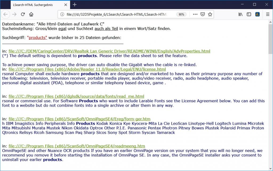Toggle the browser sidebar
This screenshot has width=273, height=171.
(x=249, y=14)
